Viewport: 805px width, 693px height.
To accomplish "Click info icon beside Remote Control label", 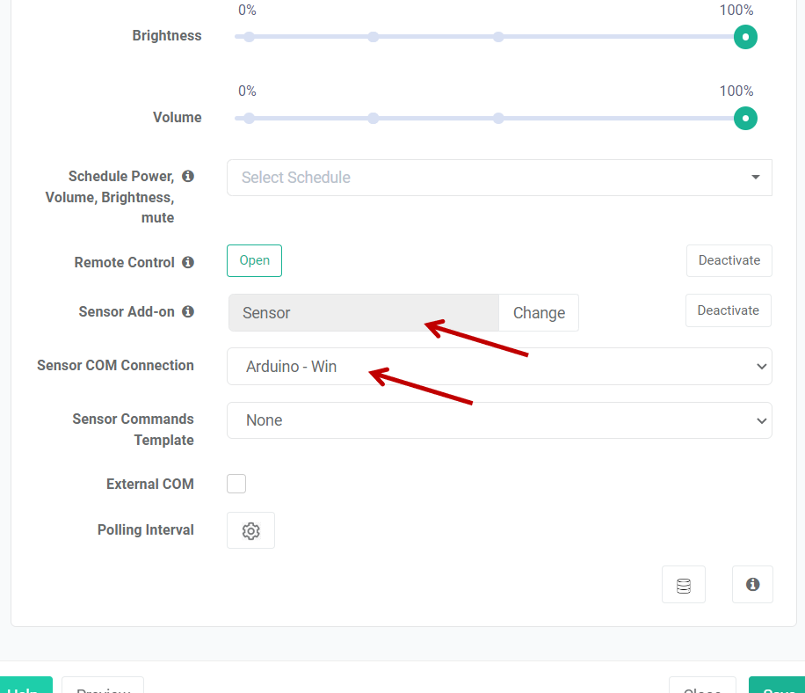I will [187, 262].
